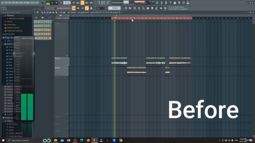
Task: Select the playlist Paint brush tool
Action: (x=45, y=12)
